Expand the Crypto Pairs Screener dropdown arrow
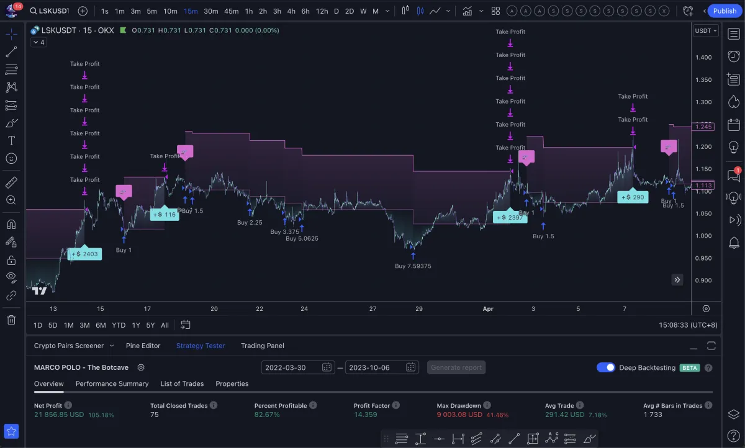The height and width of the screenshot is (448, 745). (112, 346)
